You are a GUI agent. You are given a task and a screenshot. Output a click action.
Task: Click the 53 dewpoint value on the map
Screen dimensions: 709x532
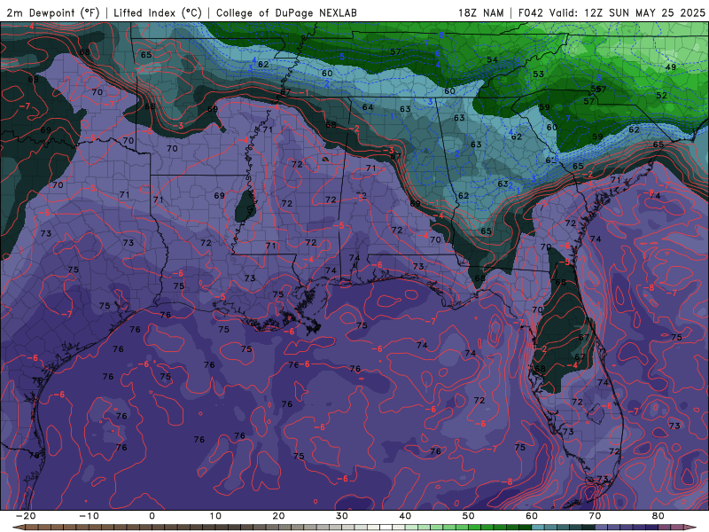[x=539, y=74]
